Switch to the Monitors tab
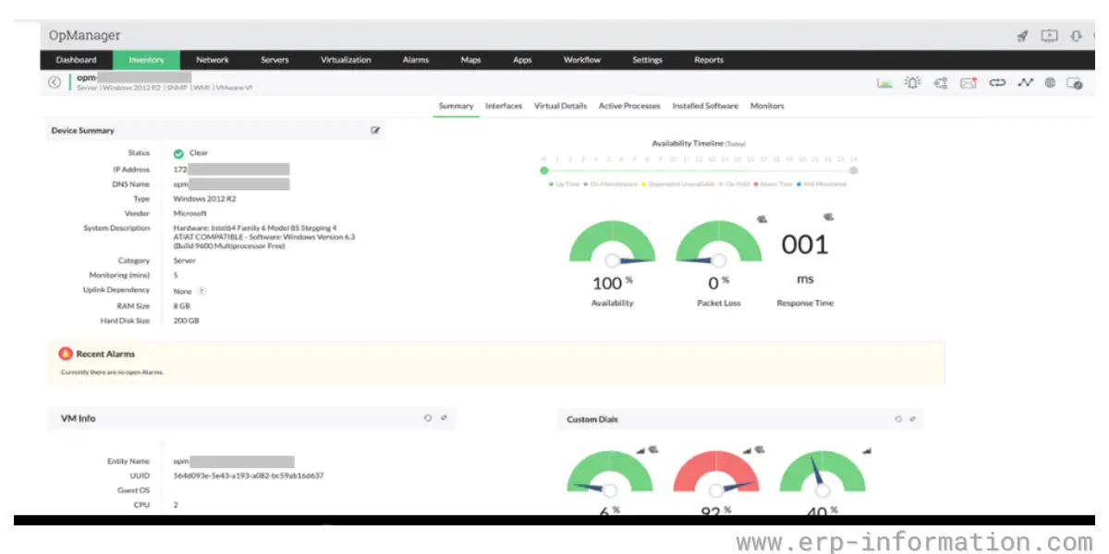The width and height of the screenshot is (1109, 554). click(767, 106)
